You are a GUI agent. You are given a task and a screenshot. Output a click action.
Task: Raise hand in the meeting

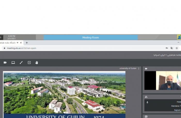pyautogui.click(x=37, y=63)
